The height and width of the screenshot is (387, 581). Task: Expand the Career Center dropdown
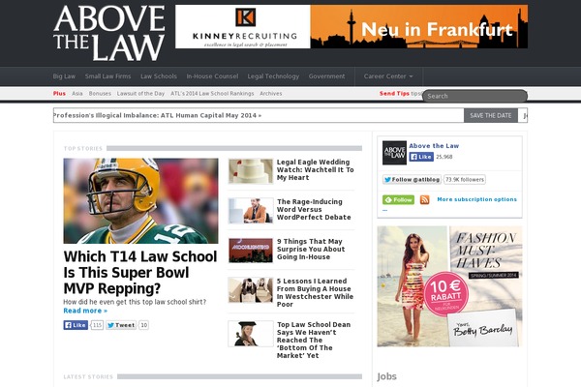coord(388,76)
